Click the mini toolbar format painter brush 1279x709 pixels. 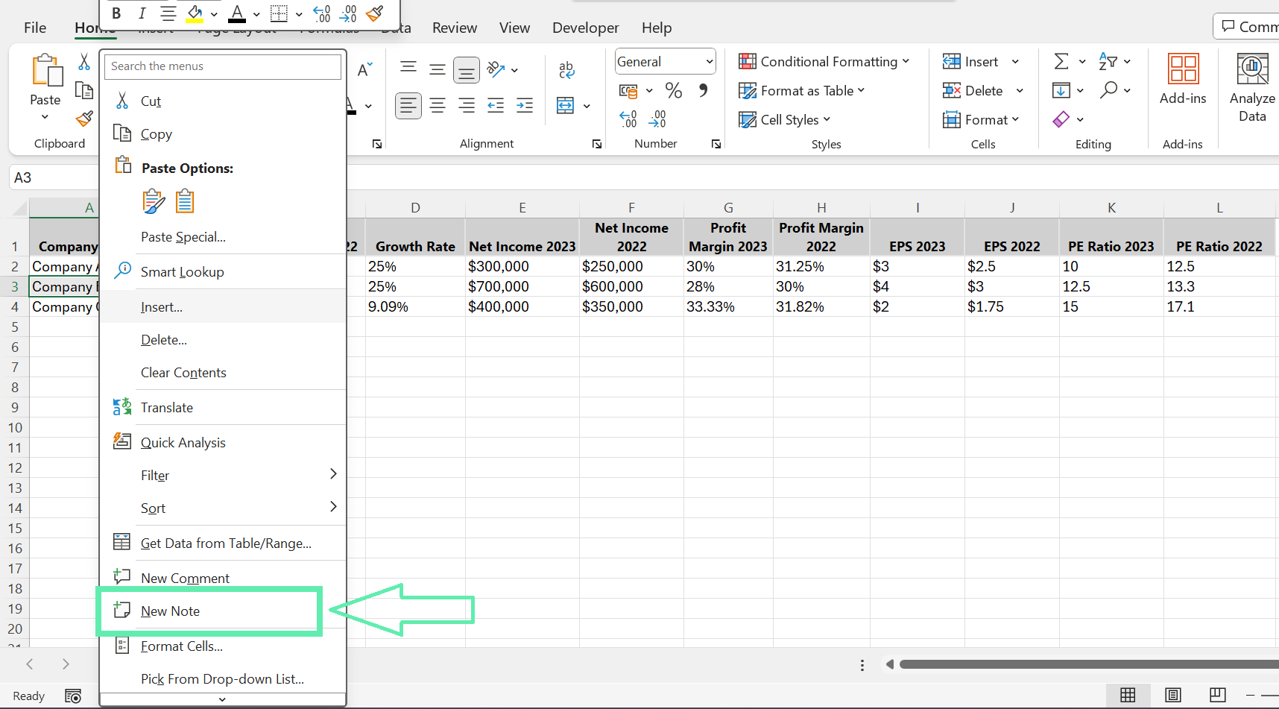(375, 13)
